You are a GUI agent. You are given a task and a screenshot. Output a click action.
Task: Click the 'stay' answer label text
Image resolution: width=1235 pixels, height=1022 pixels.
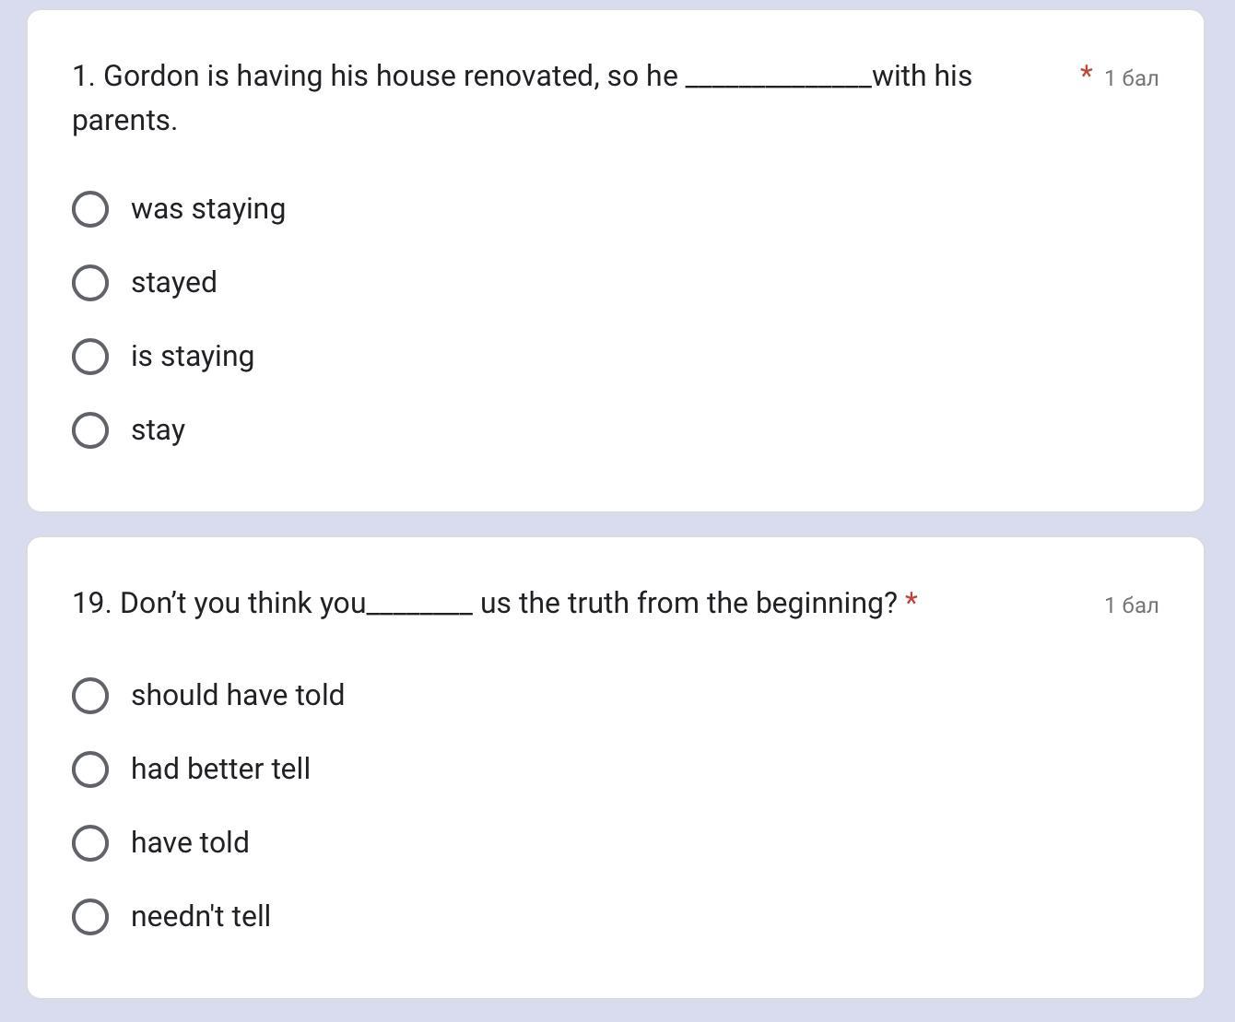click(158, 430)
